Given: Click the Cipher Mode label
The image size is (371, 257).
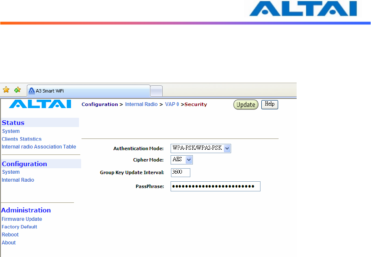Looking at the screenshot, I should pyautogui.click(x=148, y=160).
